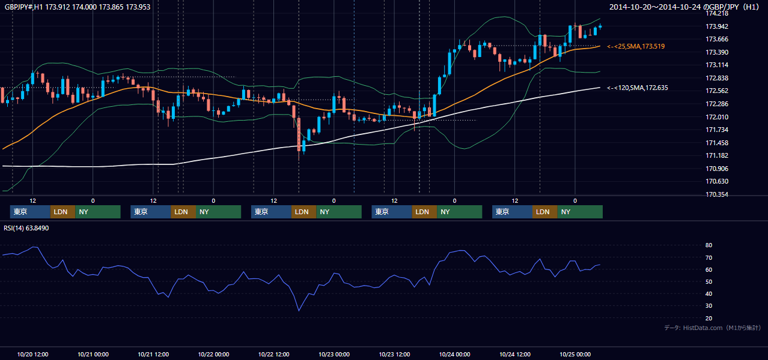Image resolution: width=768 pixels, height=360 pixels.
Task: Click the 10/21 12:00 date label
Action: pyautogui.click(x=153, y=354)
